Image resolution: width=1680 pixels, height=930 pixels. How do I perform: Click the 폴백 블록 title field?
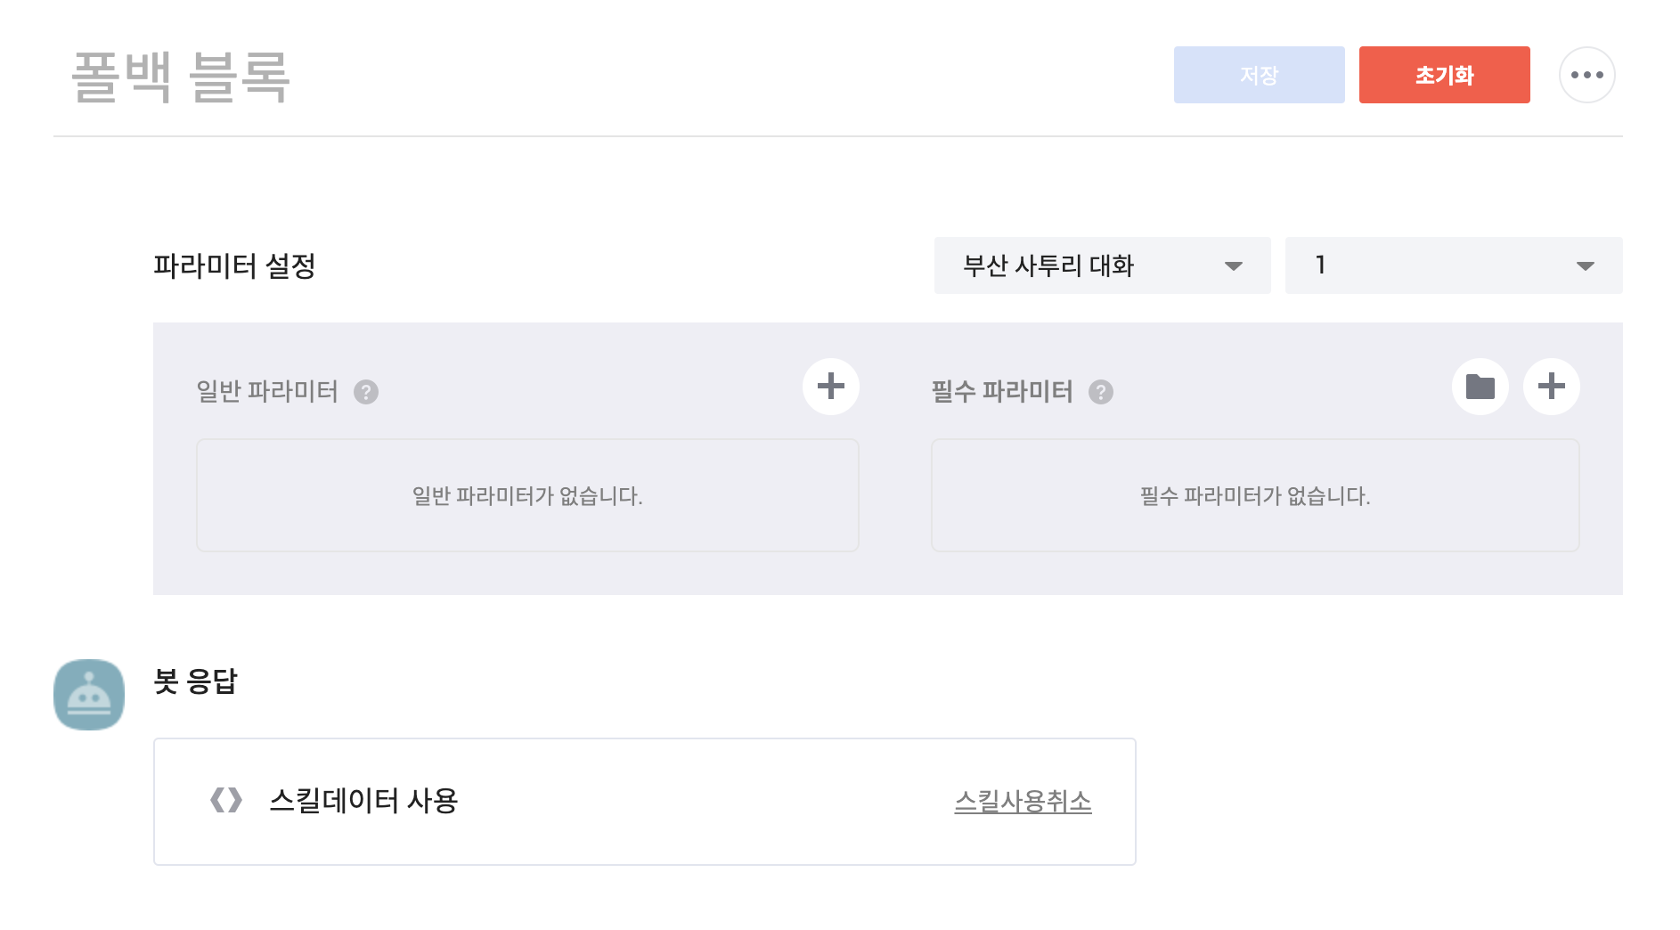pyautogui.click(x=182, y=77)
